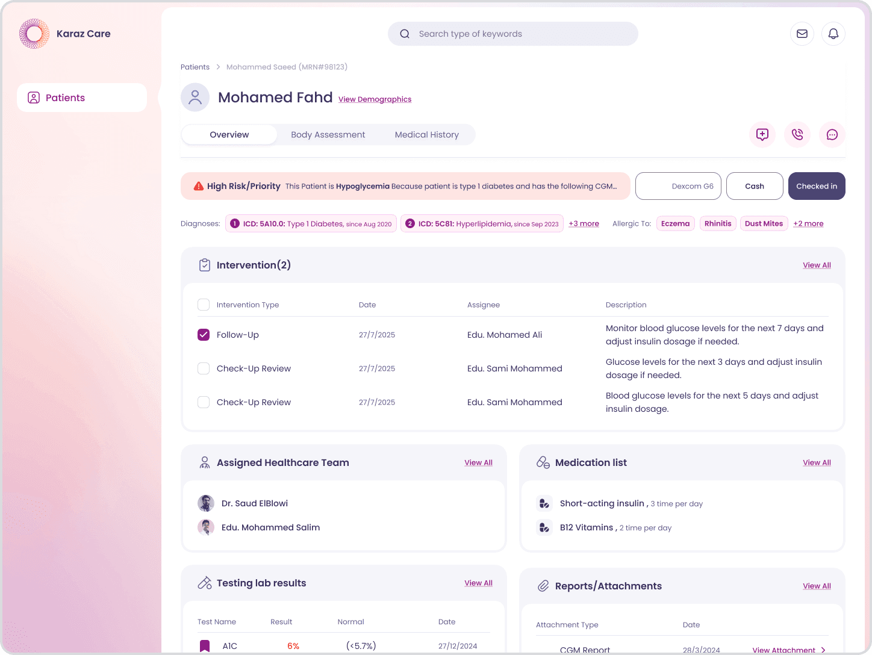
Task: View all Assigned Healthcare Team members
Action: pos(478,462)
